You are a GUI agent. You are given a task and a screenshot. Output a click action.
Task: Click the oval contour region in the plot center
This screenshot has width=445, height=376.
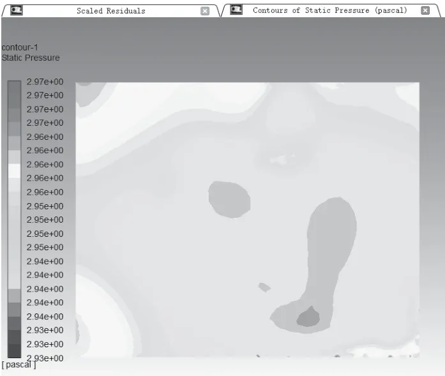[x=229, y=200]
